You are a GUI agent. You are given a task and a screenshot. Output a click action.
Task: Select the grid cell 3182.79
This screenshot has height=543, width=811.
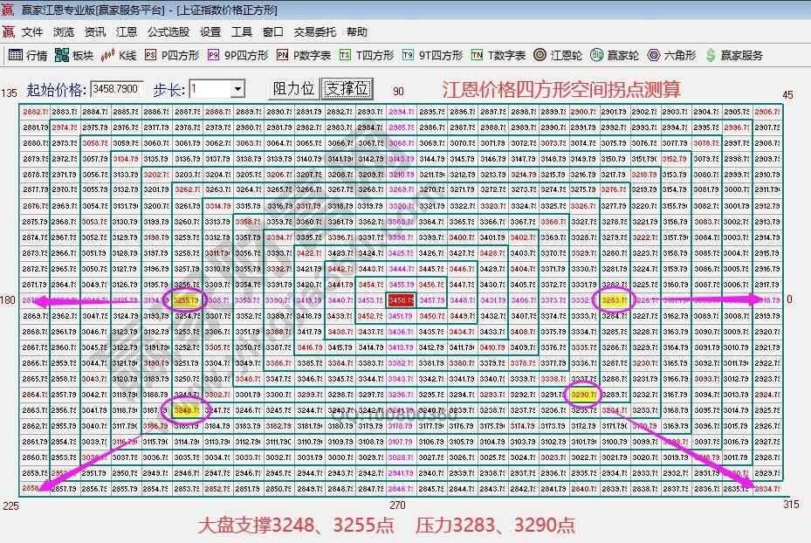(278, 426)
